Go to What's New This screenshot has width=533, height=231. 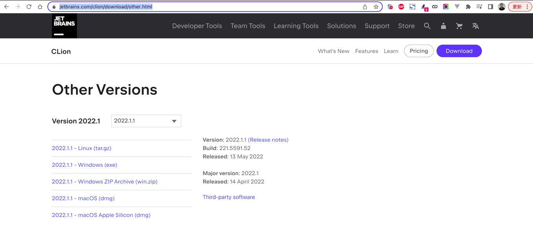click(x=333, y=51)
